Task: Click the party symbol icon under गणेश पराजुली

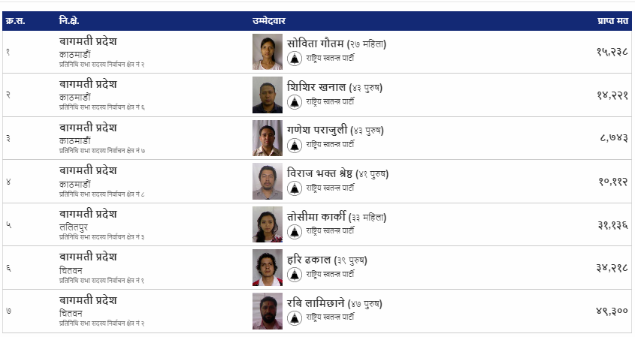Action: [295, 145]
